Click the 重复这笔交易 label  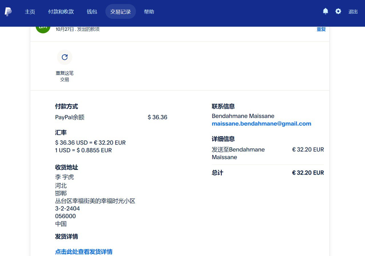coord(65,76)
